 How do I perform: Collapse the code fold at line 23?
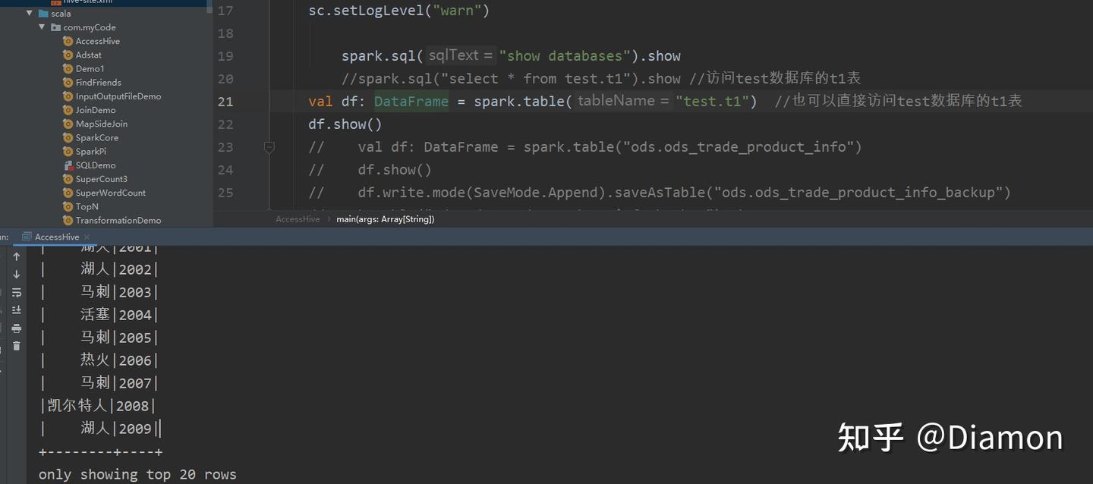point(269,147)
